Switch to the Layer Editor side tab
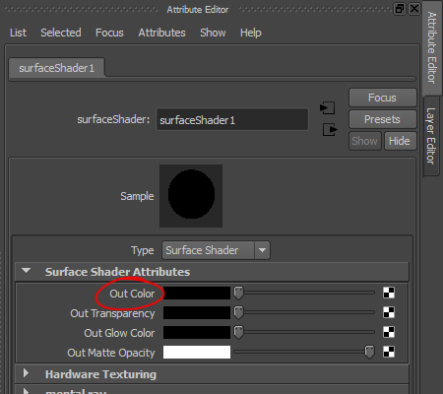Viewport: 443px width, 394px height. tap(431, 136)
